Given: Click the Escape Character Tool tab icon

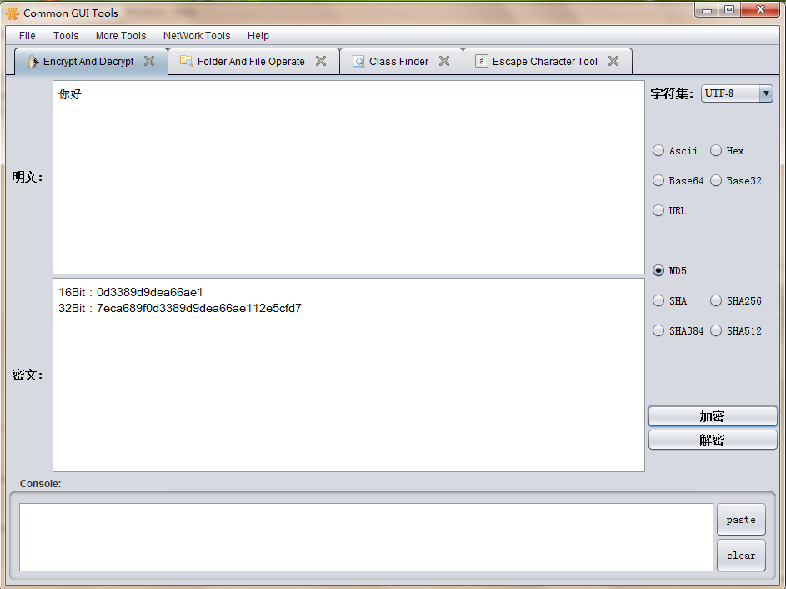Looking at the screenshot, I should pos(482,61).
